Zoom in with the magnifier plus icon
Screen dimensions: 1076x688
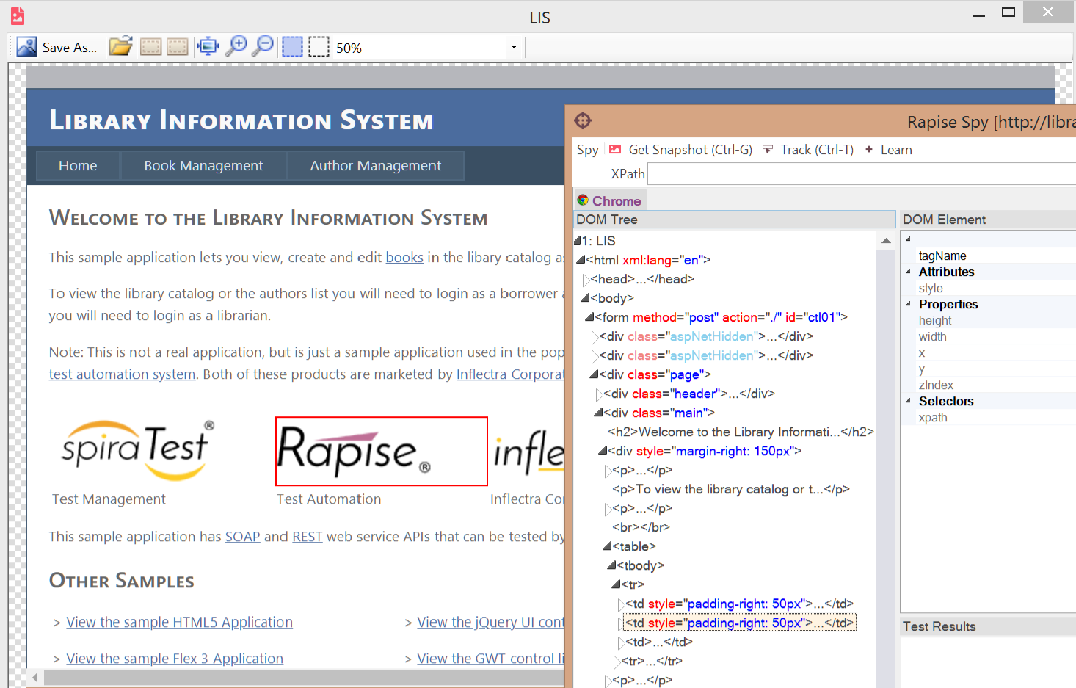tap(236, 47)
